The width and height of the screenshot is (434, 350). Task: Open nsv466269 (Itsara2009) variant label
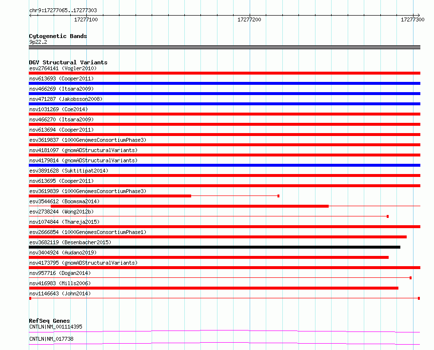pyautogui.click(x=61, y=89)
